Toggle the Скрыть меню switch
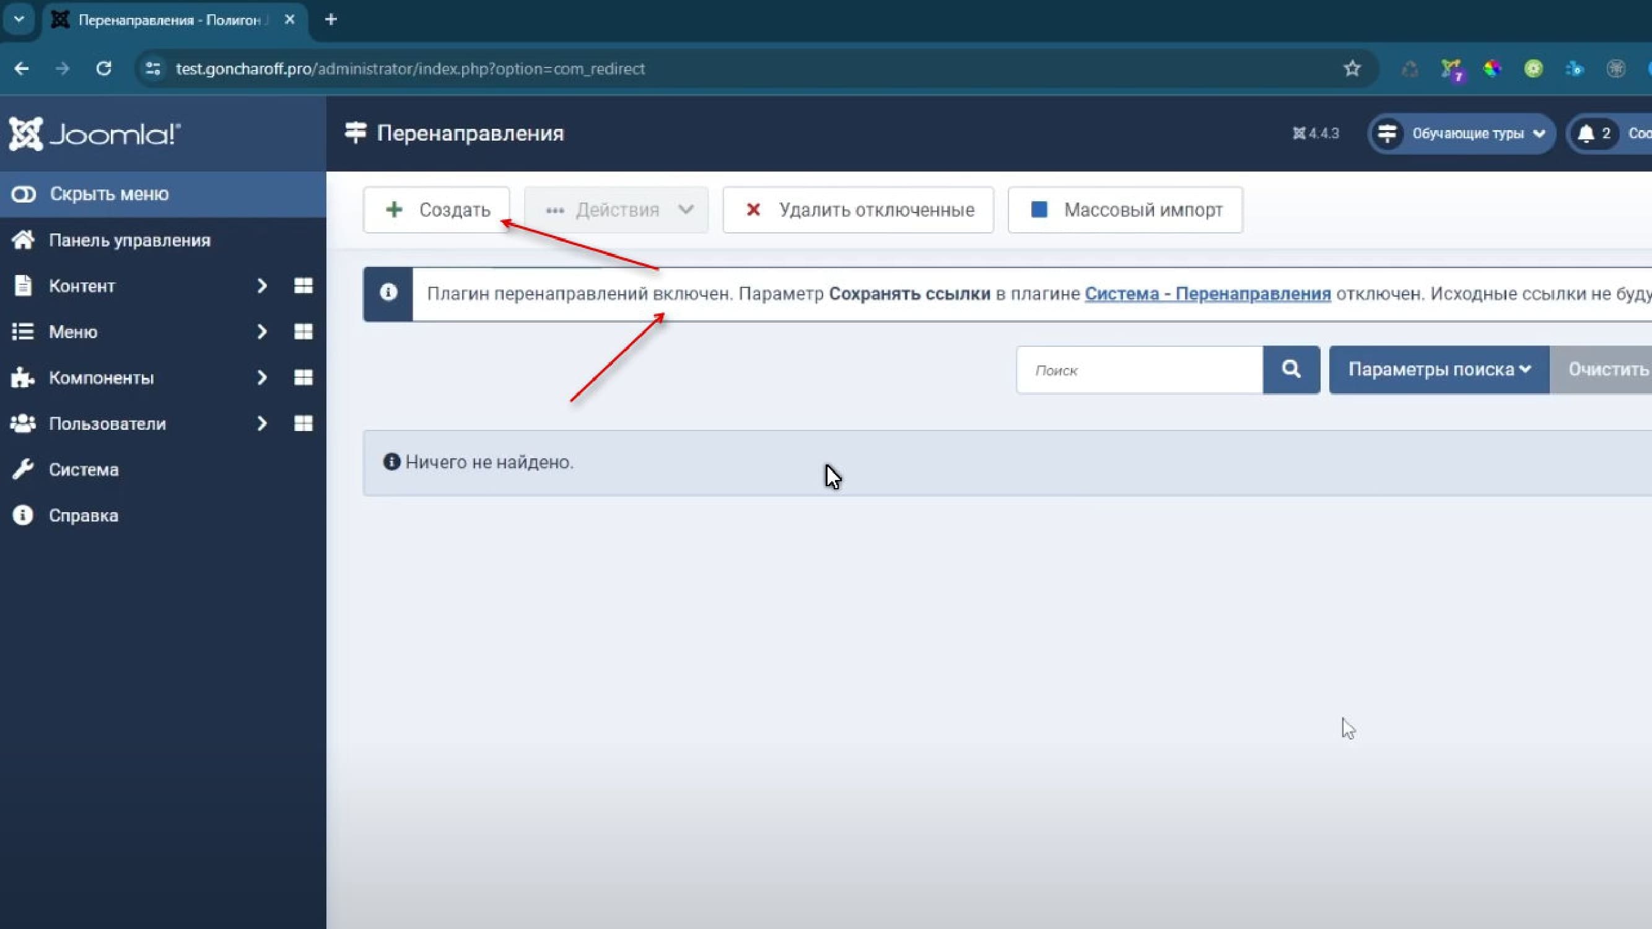 click(24, 194)
